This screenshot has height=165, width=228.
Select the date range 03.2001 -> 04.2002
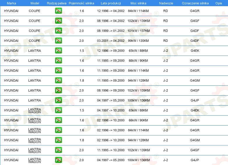coord(111,41)
